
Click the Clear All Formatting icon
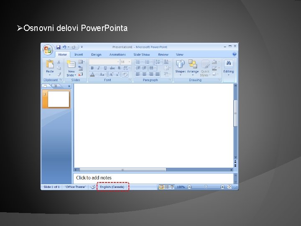tap(125, 74)
